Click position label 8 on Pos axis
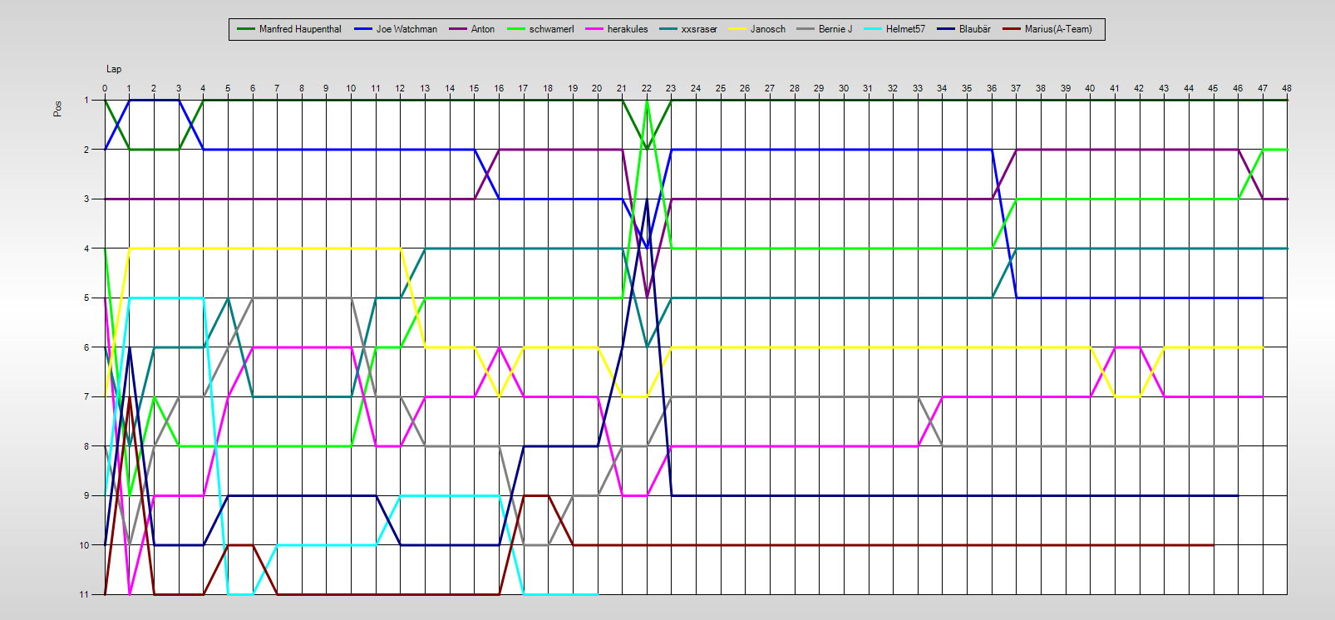 click(86, 446)
